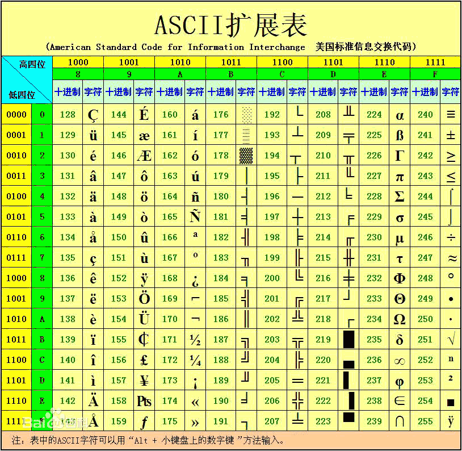
Task: Select the green row header E
Action: pyautogui.click(x=41, y=400)
